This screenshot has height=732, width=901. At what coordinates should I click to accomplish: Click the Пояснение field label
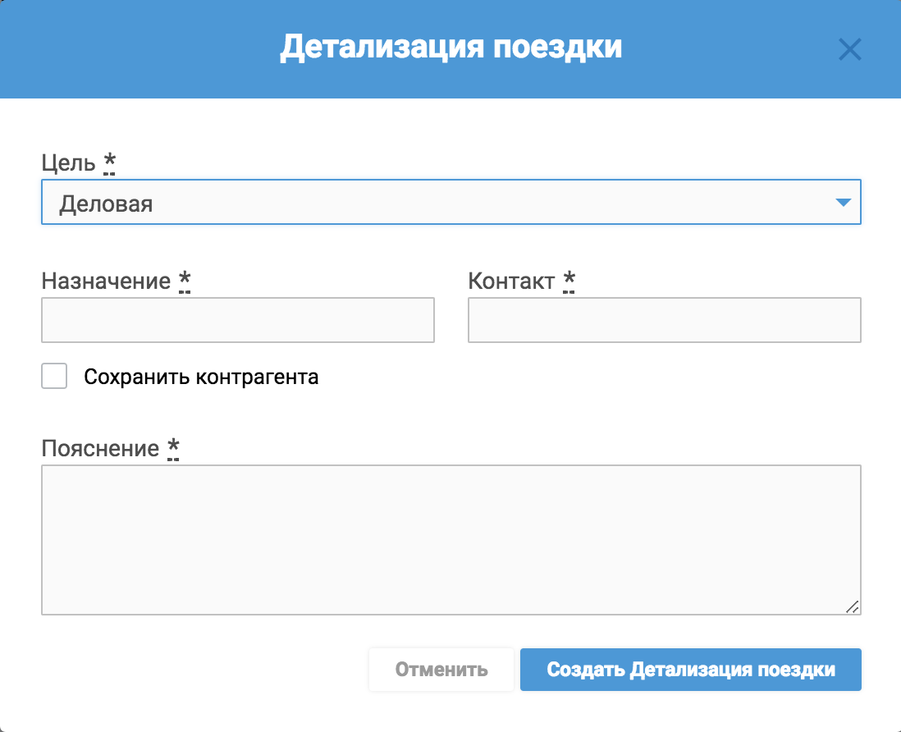(100, 448)
